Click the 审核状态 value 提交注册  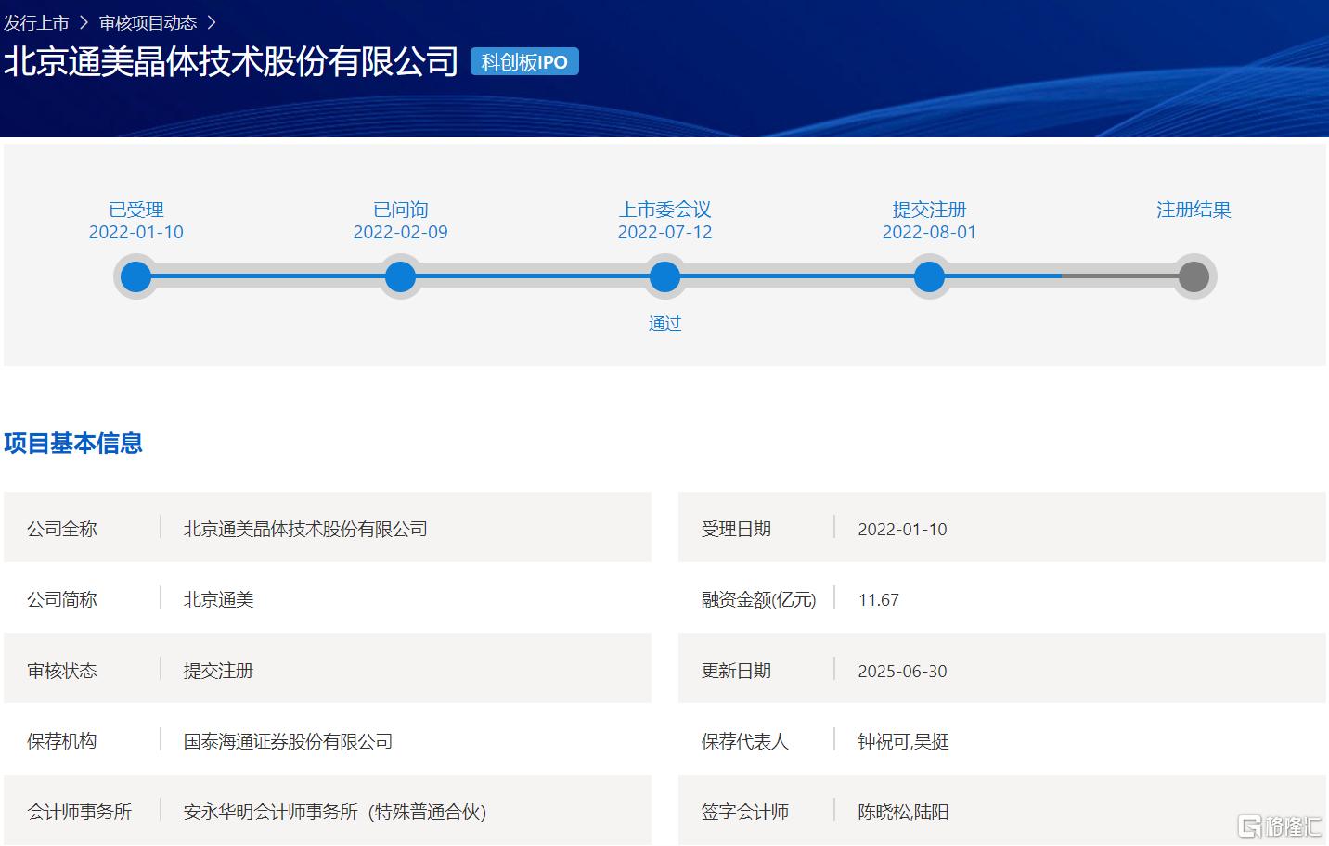pyautogui.click(x=219, y=671)
